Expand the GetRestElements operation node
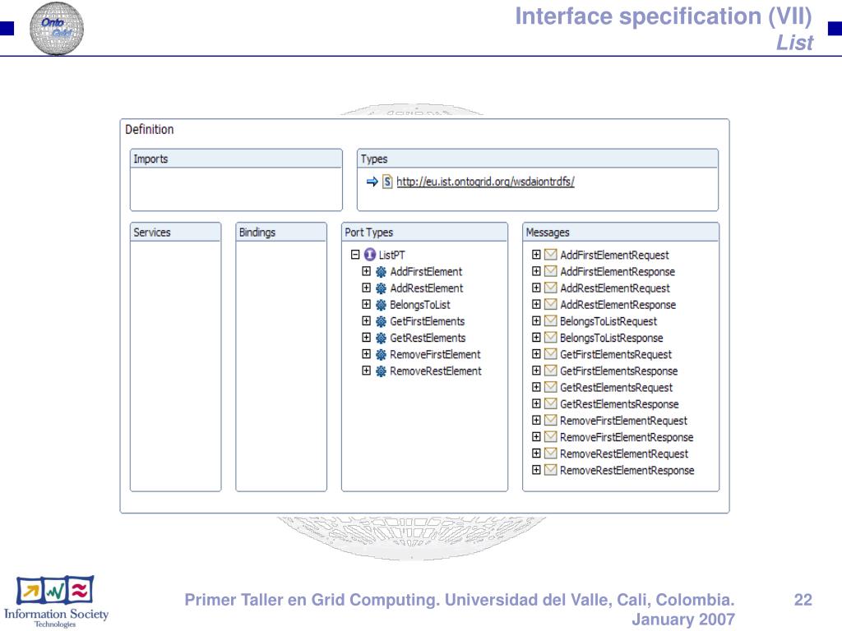The width and height of the screenshot is (842, 631). 366,338
